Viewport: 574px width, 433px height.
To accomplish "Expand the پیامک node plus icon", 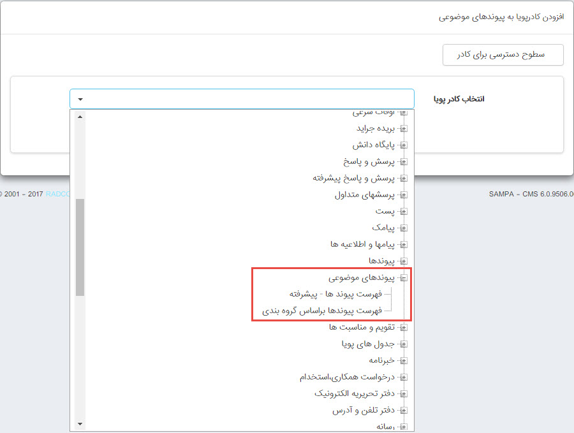I will 403,228.
